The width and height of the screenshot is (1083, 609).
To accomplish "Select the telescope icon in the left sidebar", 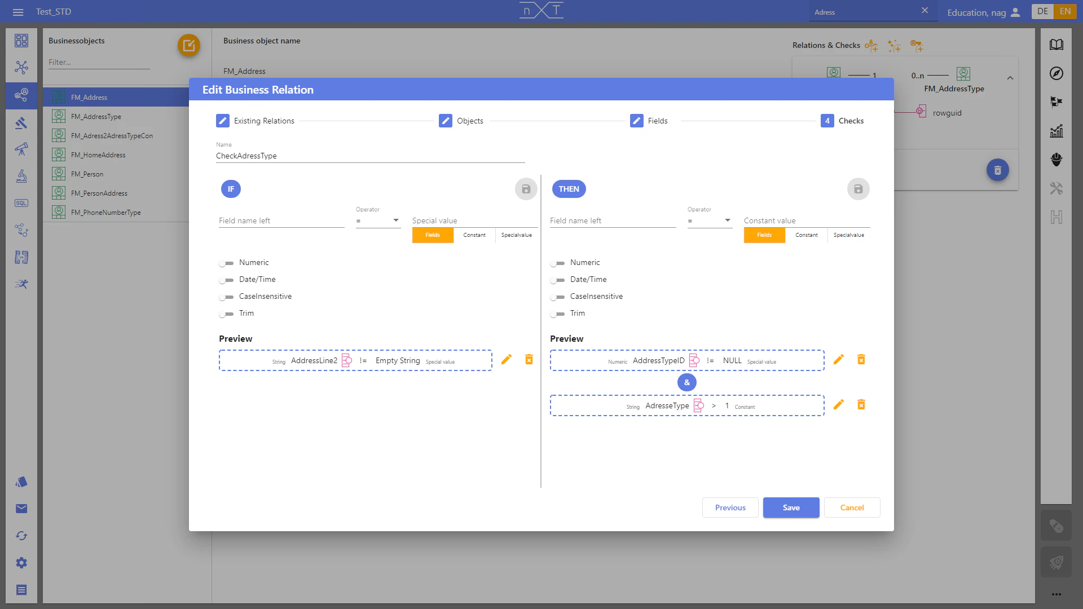I will [x=21, y=149].
